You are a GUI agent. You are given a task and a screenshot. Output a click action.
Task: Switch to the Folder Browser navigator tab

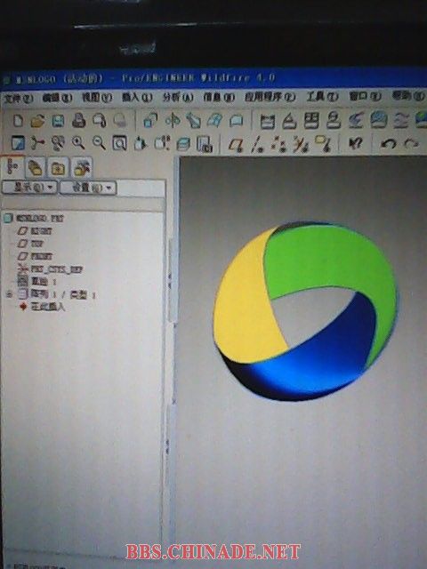pyautogui.click(x=36, y=168)
